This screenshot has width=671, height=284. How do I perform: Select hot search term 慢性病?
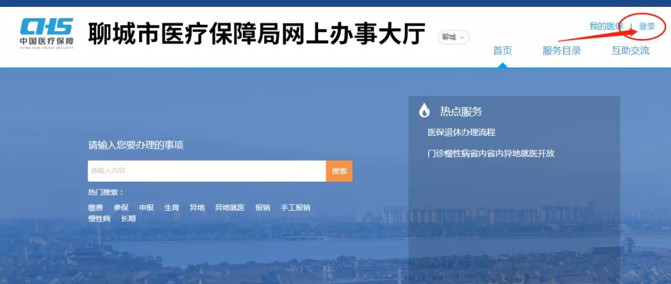coord(99,219)
